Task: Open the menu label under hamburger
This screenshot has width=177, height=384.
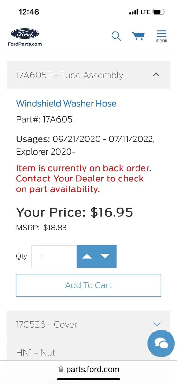Action: [161, 41]
